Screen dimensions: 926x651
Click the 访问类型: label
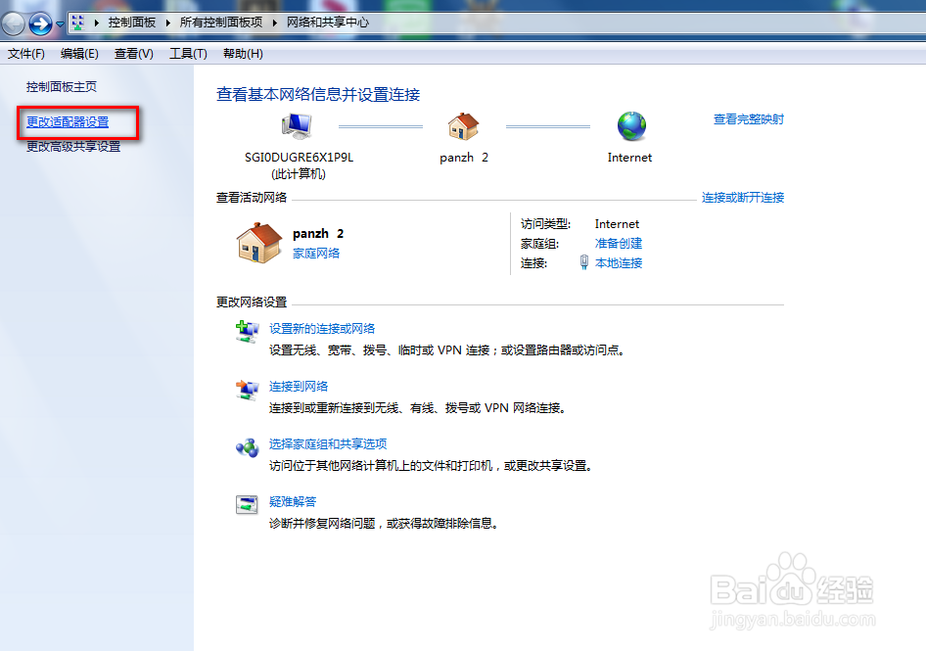(x=545, y=224)
